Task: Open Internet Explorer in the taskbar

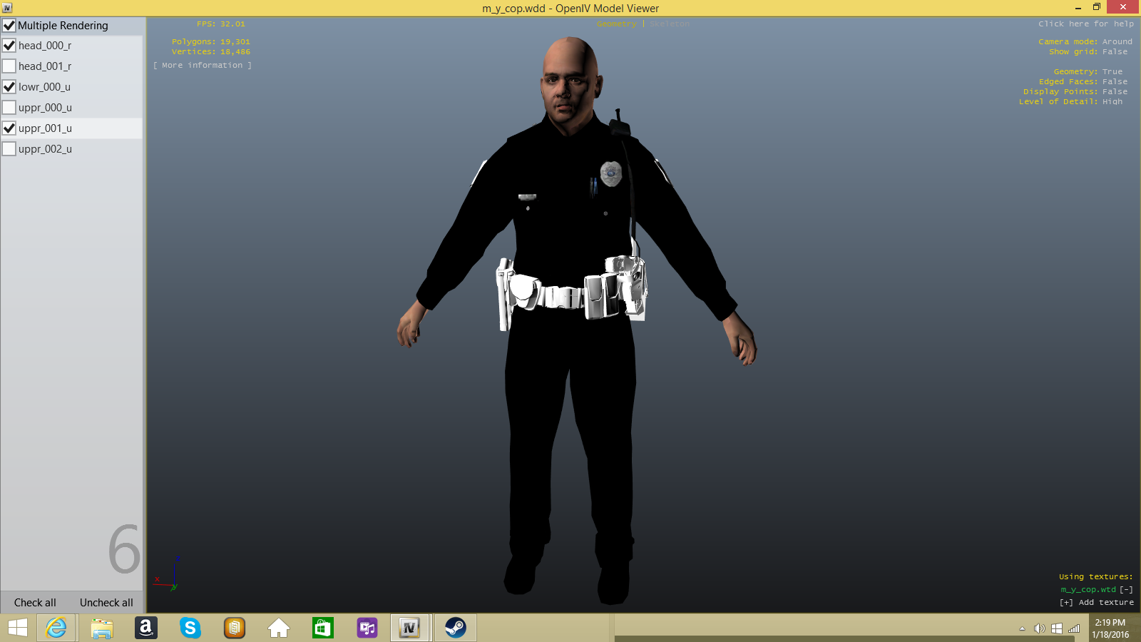Action: point(56,628)
